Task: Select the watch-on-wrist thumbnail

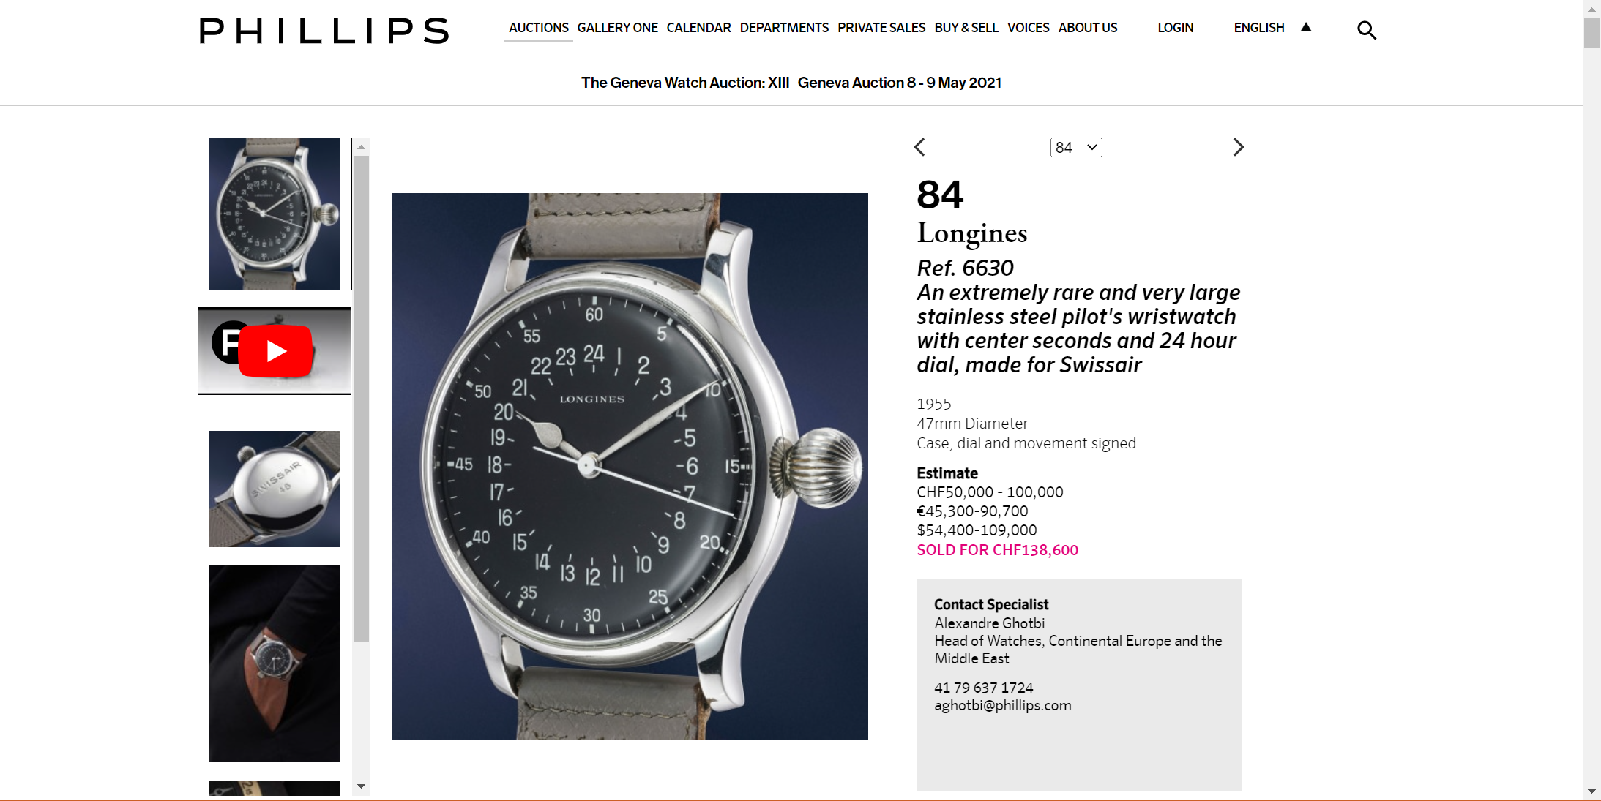Action: click(x=275, y=663)
